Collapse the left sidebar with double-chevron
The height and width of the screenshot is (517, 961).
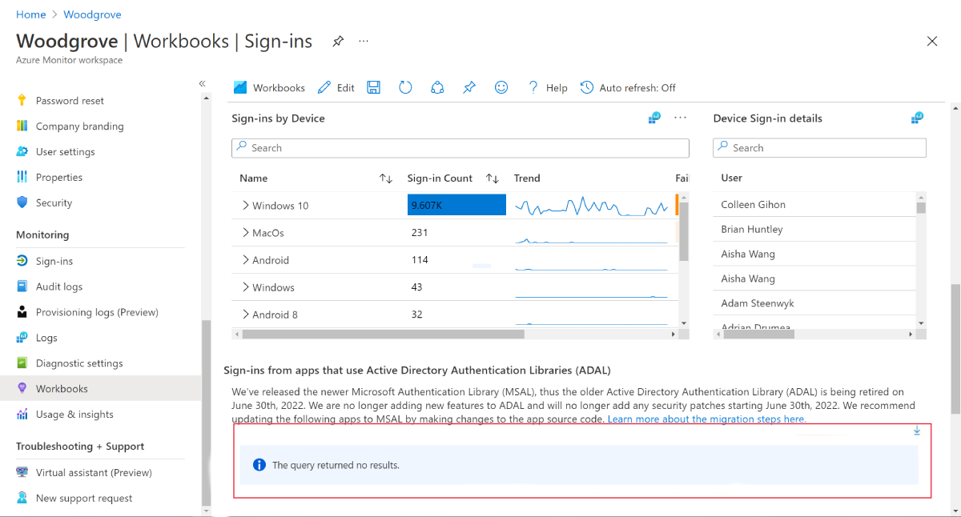[203, 83]
